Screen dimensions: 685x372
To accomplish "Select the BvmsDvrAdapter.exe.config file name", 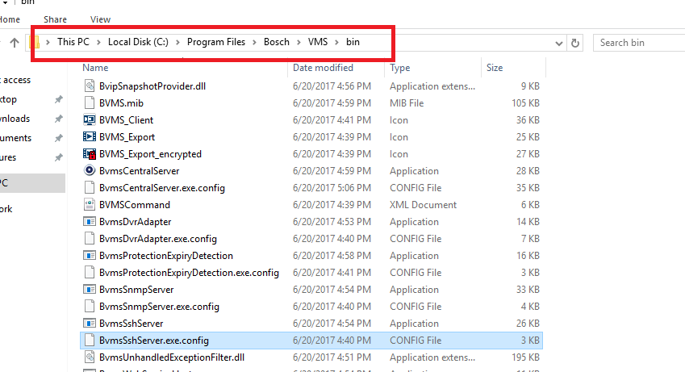I will click(157, 239).
